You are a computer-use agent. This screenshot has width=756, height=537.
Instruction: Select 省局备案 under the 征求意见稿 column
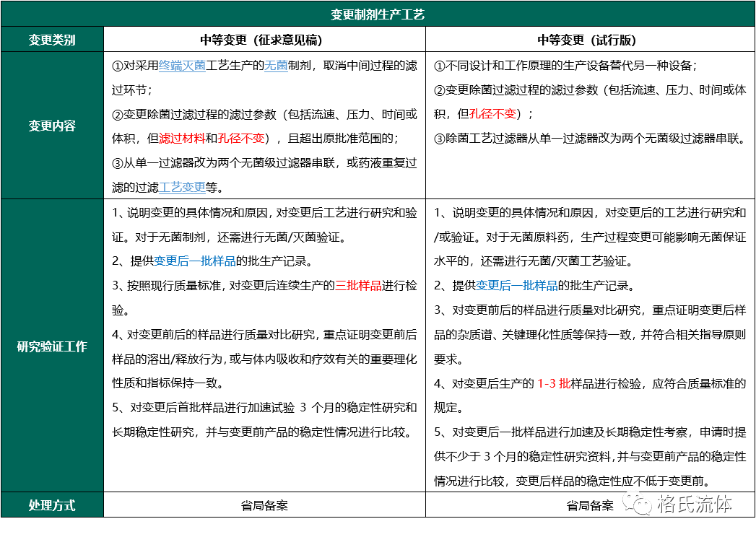coord(264,505)
